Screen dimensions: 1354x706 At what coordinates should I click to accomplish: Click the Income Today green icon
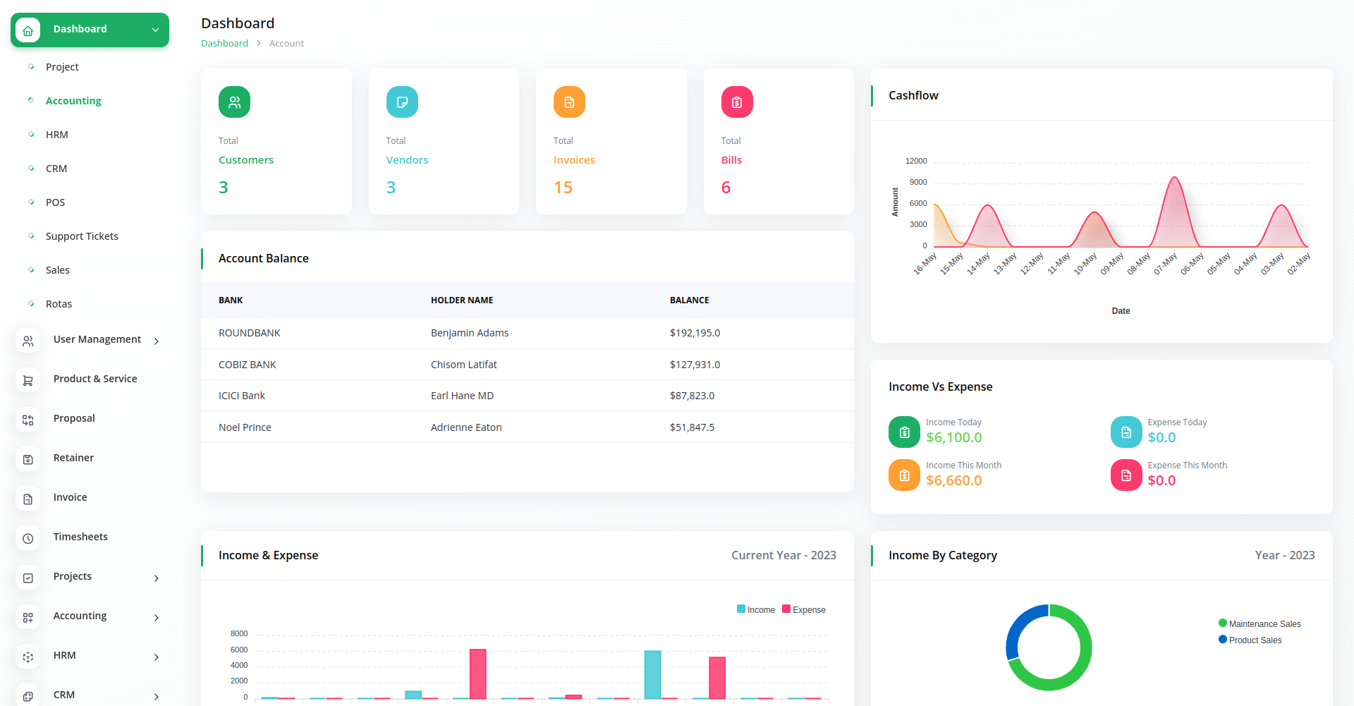point(904,432)
